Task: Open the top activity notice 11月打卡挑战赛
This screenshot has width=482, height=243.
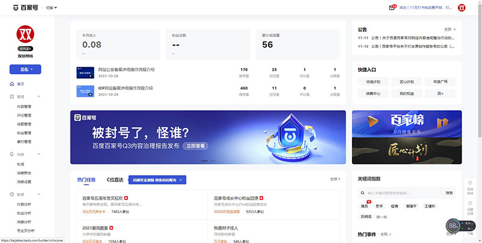Action: (426, 8)
